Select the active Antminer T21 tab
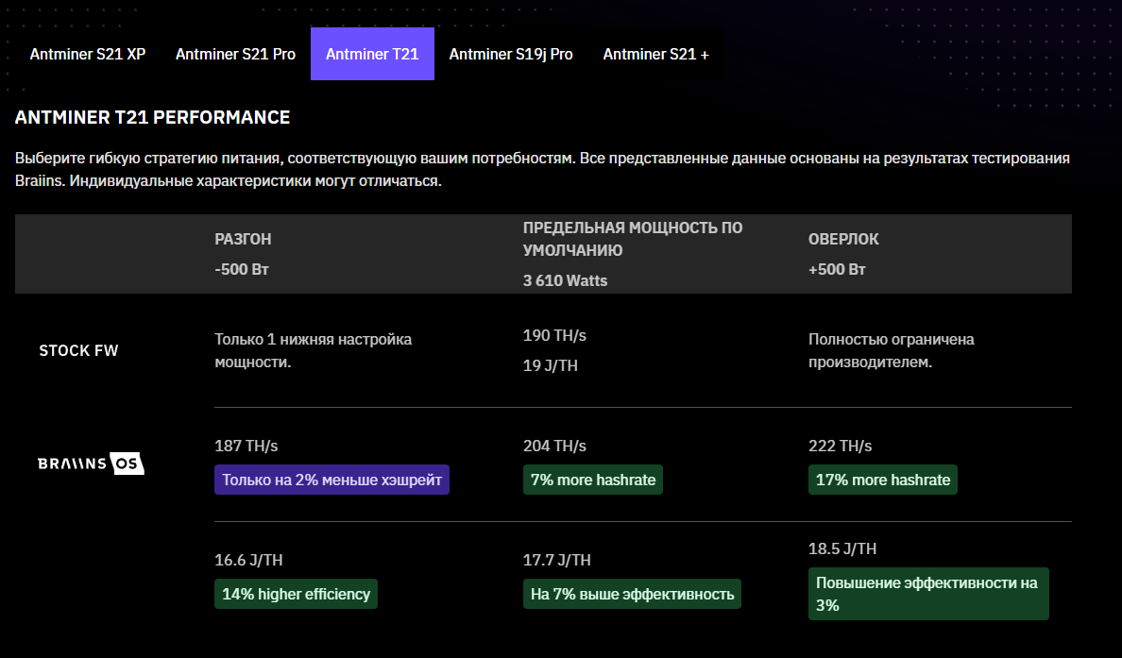1122x658 pixels. tap(372, 54)
